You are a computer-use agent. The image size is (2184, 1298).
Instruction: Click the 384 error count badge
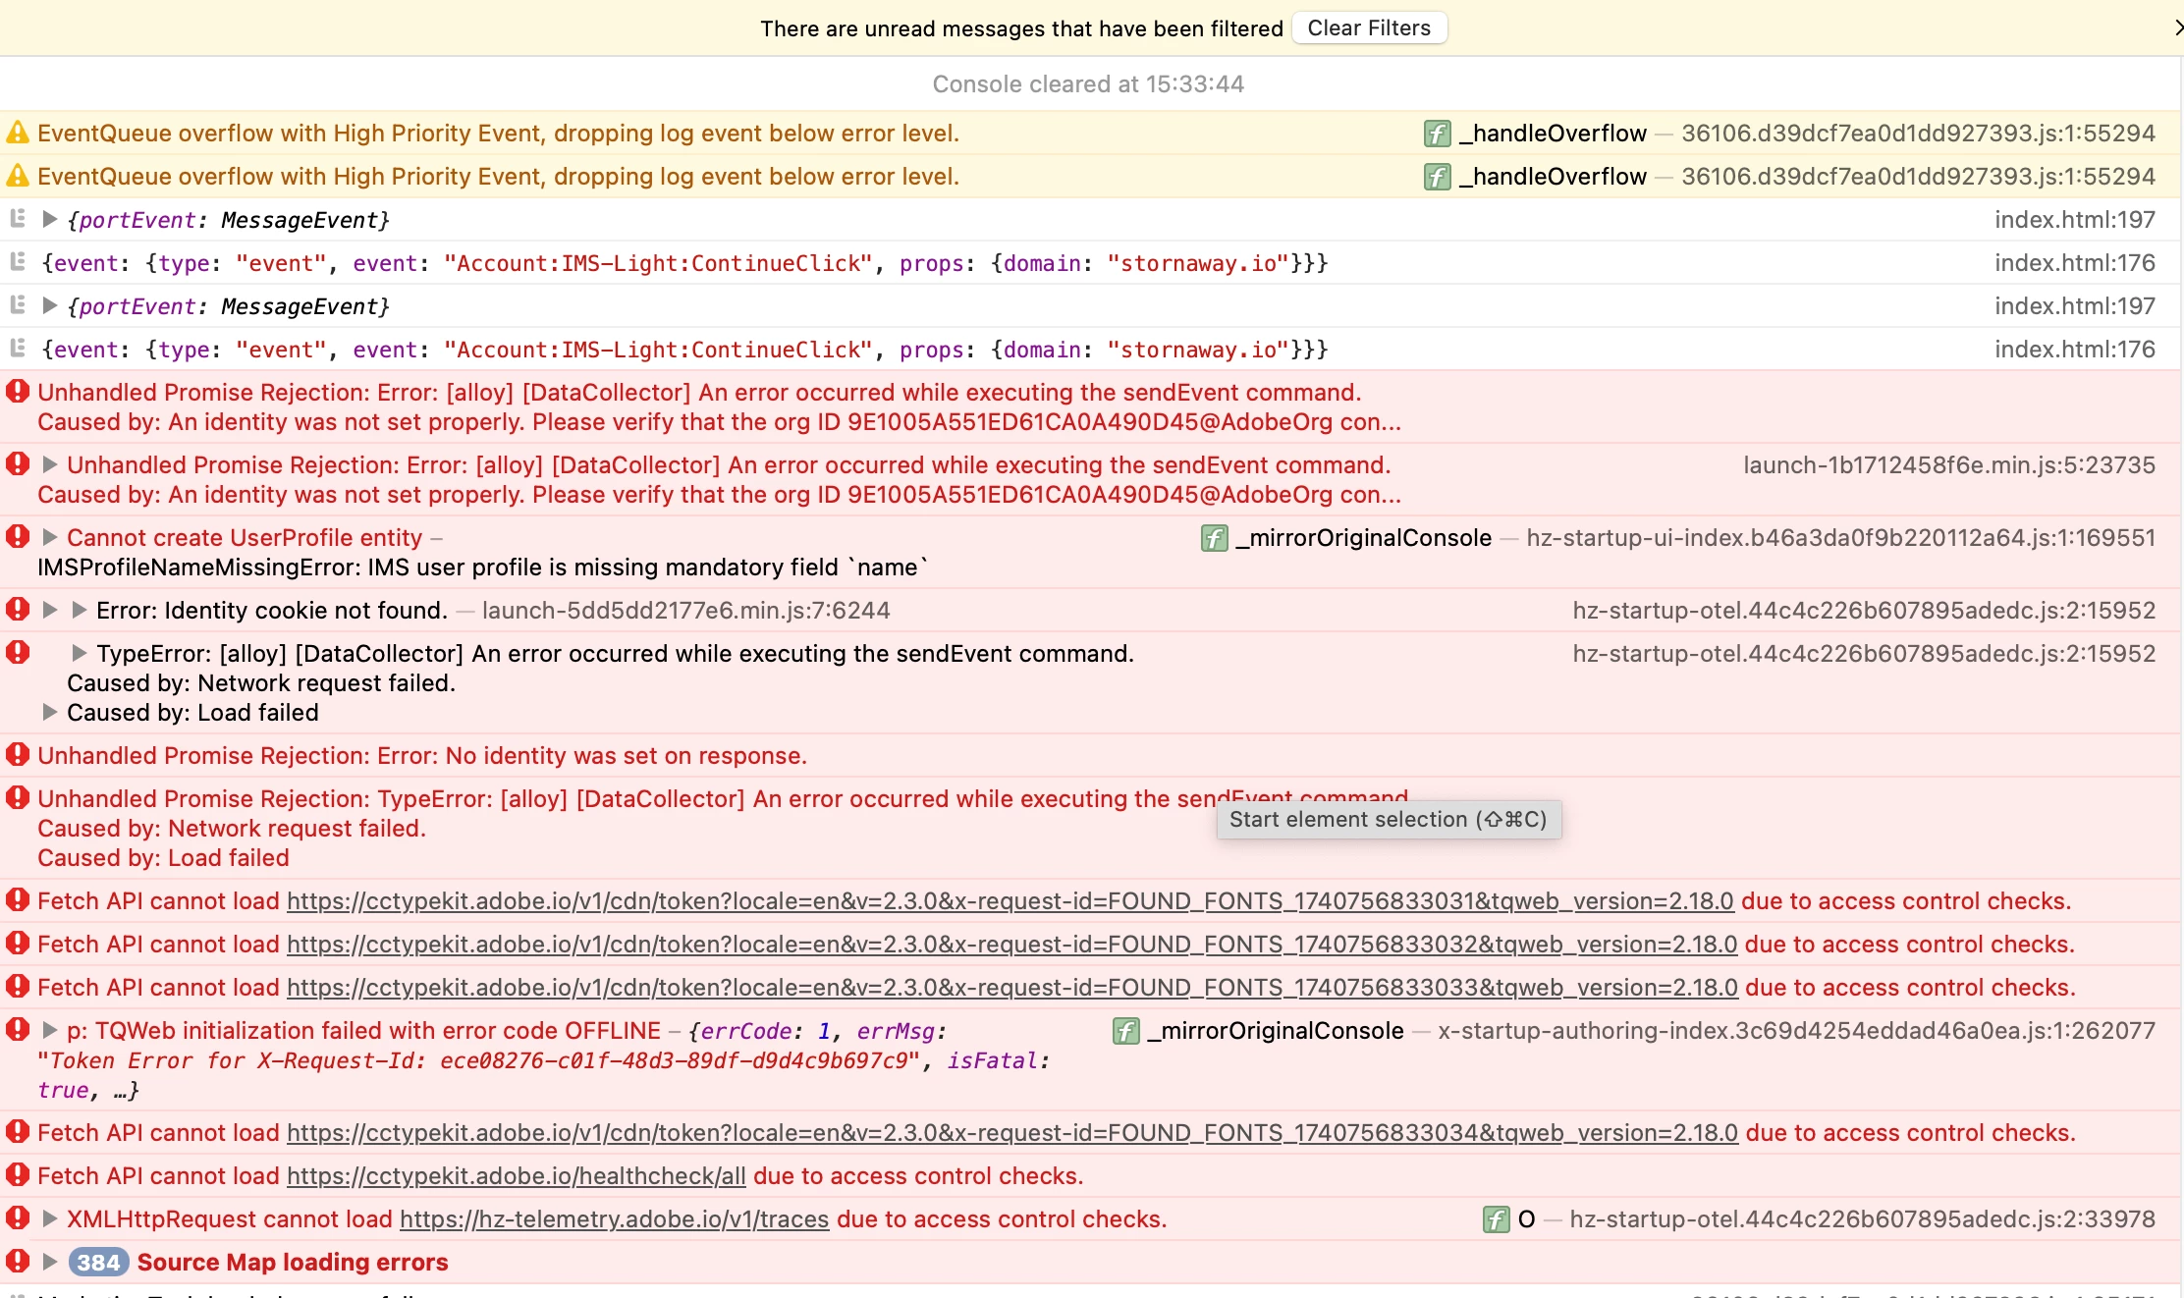[x=98, y=1263]
